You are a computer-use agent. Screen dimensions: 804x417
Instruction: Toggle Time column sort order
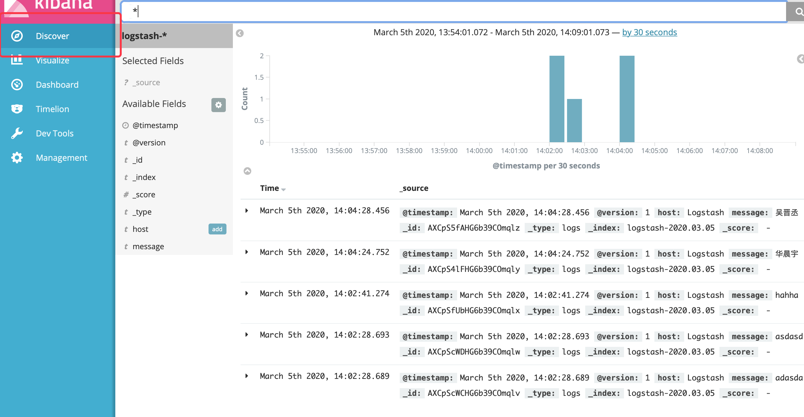click(283, 189)
